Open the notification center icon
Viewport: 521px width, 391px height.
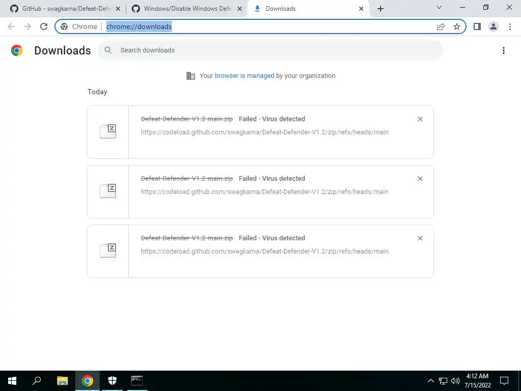(504, 381)
